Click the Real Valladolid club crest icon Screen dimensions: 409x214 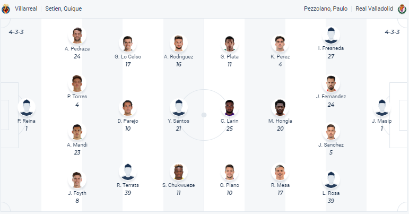click(x=402, y=9)
